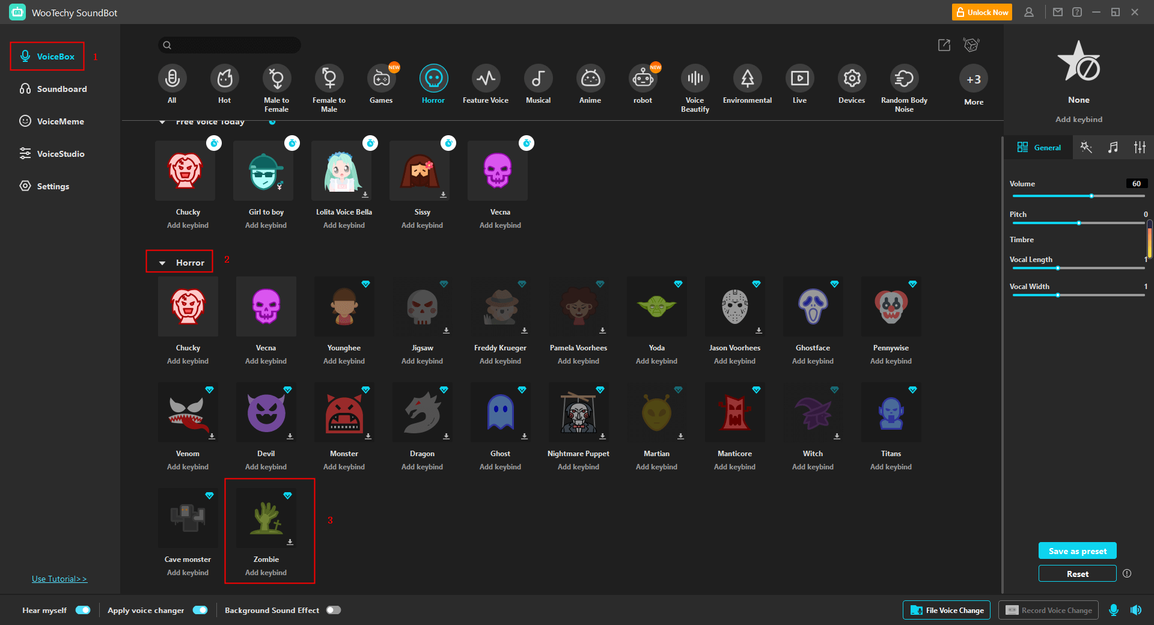1154x625 pixels.
Task: Open VoiceStudio in the sidebar
Action: (x=52, y=154)
